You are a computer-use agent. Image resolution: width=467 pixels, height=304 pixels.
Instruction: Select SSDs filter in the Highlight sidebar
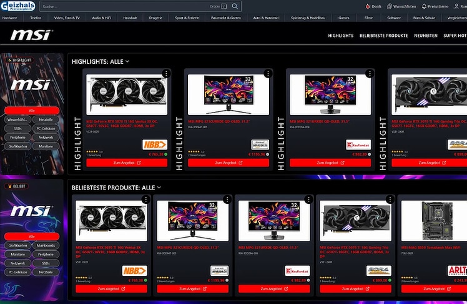18,128
